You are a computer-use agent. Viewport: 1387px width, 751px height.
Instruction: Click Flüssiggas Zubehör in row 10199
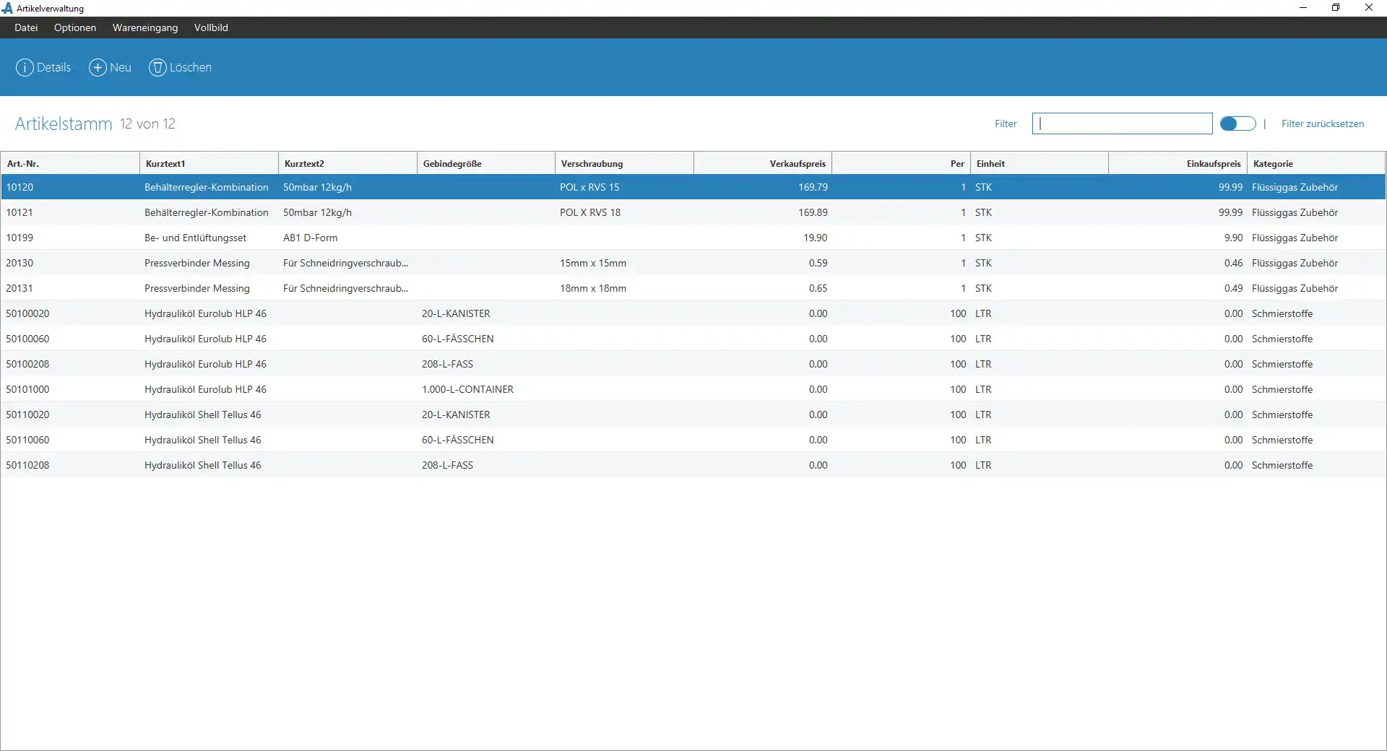click(1295, 238)
